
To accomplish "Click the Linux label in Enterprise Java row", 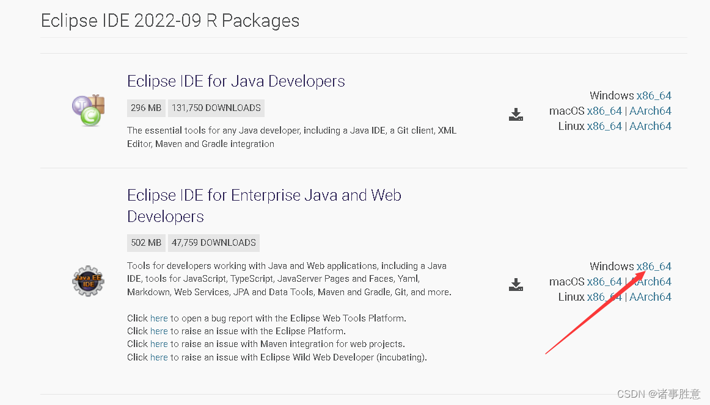I will (x=571, y=298).
